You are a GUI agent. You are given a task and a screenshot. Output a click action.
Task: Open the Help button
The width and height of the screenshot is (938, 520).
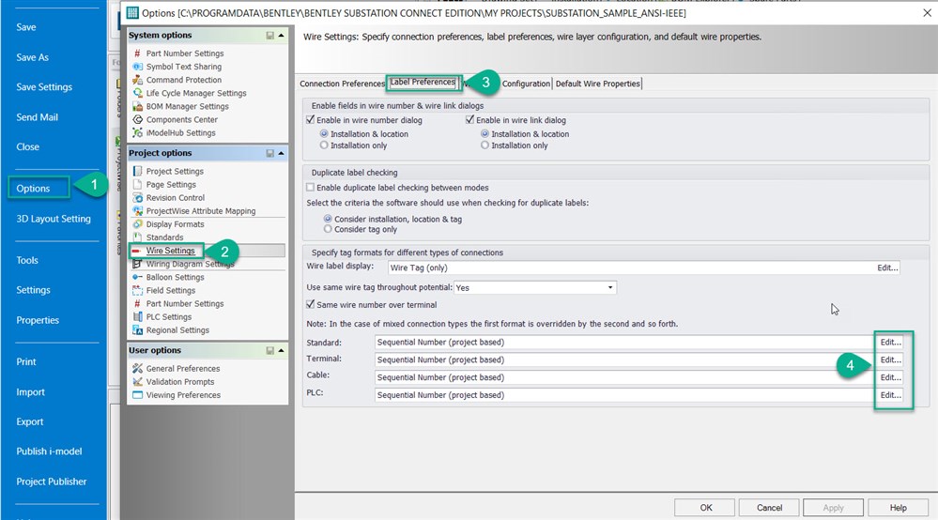pos(898,508)
